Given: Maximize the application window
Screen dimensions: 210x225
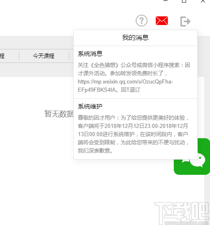Looking at the screenshot, I should (x=184, y=1).
